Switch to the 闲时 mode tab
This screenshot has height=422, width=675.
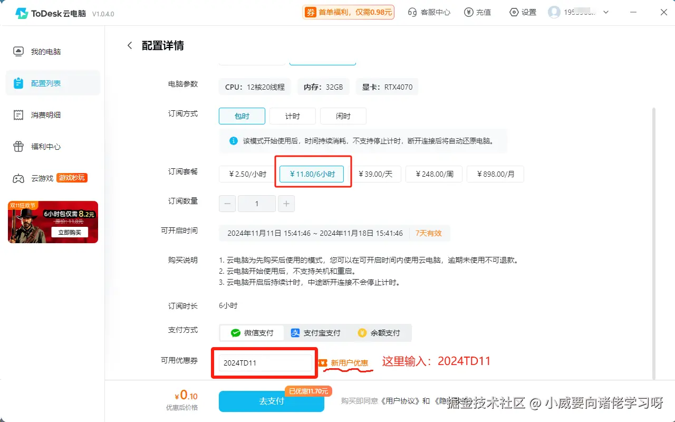point(343,116)
